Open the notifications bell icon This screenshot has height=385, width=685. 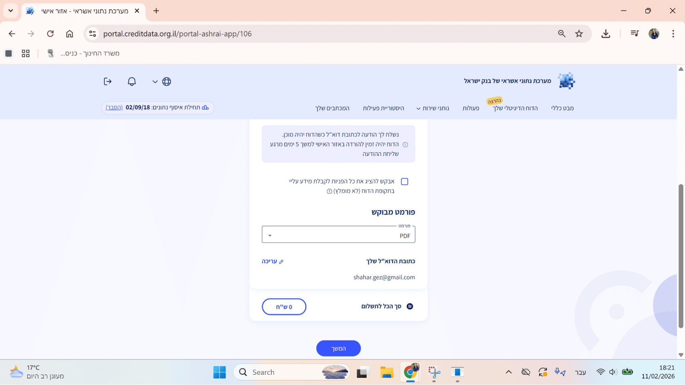(x=132, y=81)
